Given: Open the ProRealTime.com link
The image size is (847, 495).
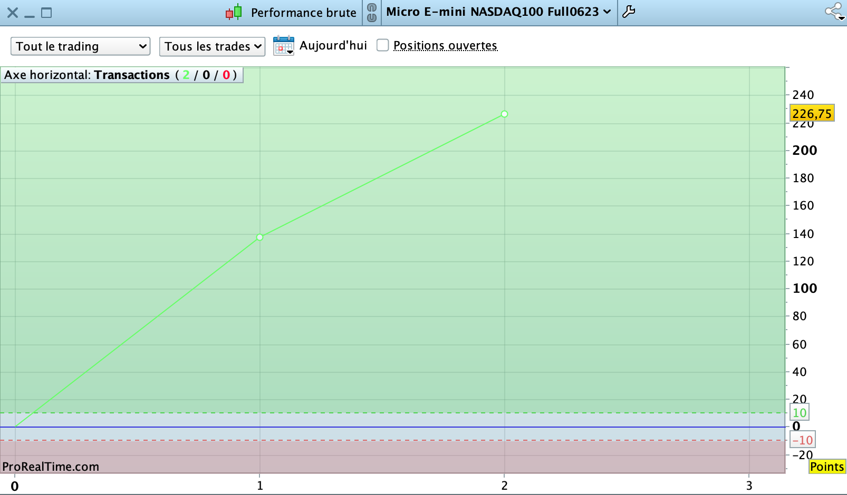Looking at the screenshot, I should 51,467.
